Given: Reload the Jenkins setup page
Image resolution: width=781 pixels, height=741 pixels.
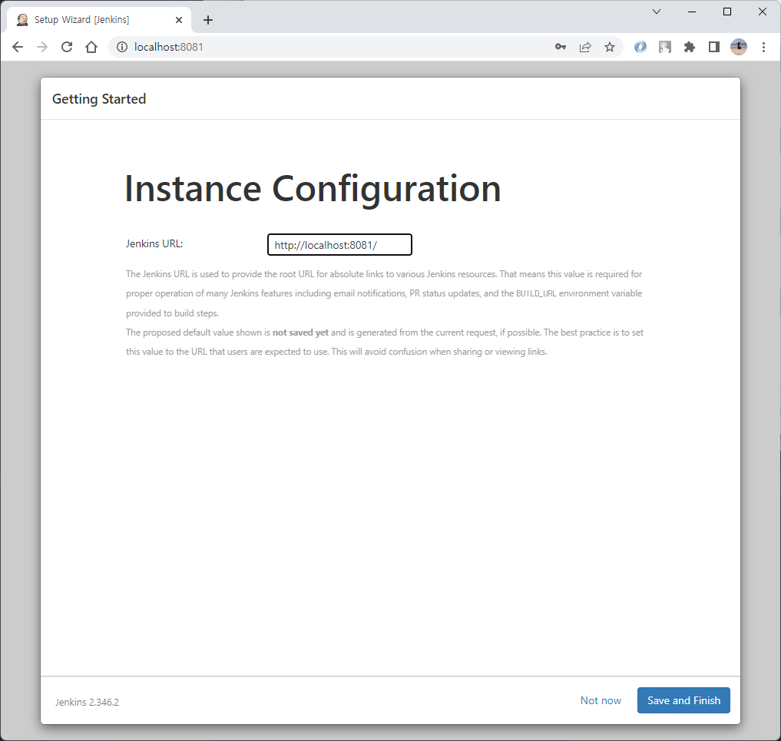Looking at the screenshot, I should [x=67, y=47].
